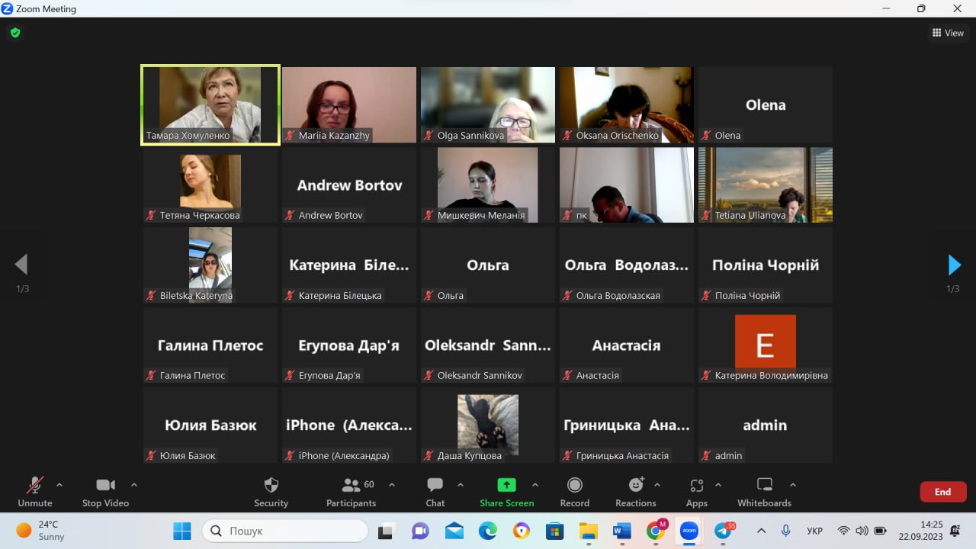
Task: Open network, volume and battery quick settings
Action: tap(862, 531)
